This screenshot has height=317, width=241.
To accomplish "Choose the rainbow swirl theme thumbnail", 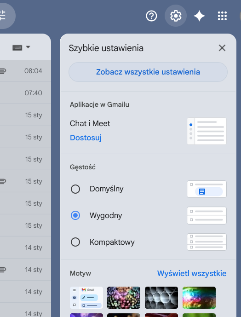I will 199,298.
